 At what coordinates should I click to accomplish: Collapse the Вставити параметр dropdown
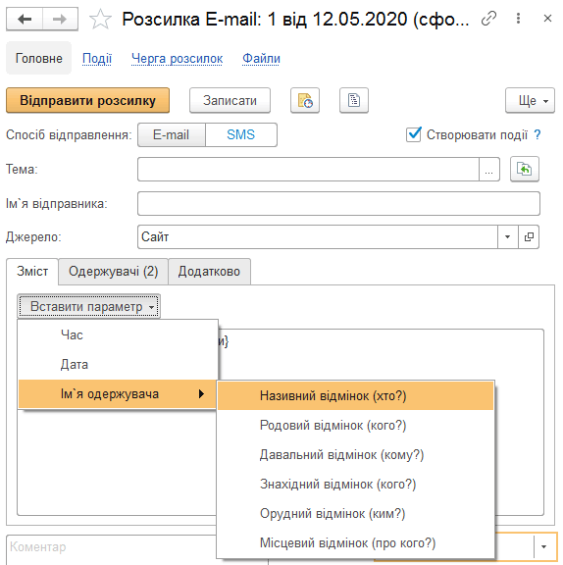(x=88, y=307)
